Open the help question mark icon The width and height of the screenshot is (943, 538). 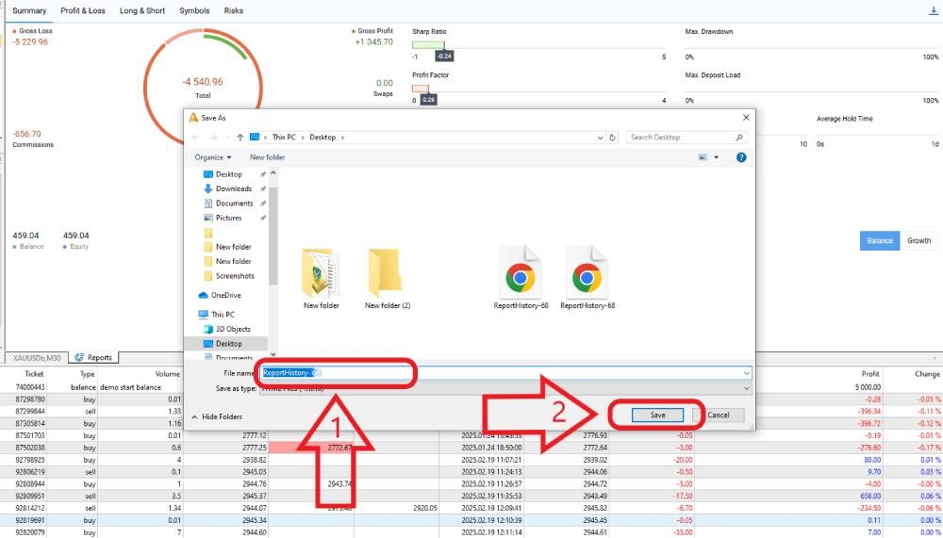(740, 157)
